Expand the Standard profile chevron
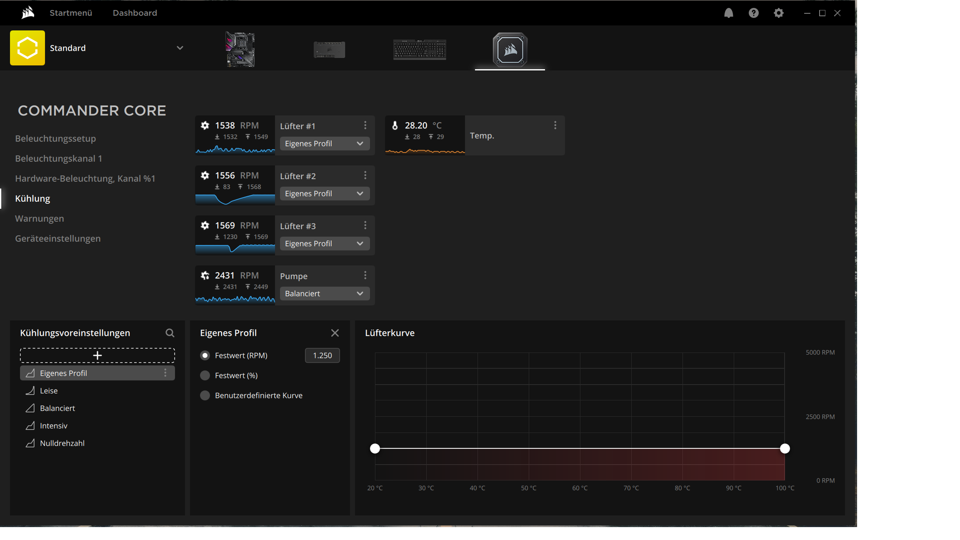This screenshot has height=540, width=960. [180, 48]
